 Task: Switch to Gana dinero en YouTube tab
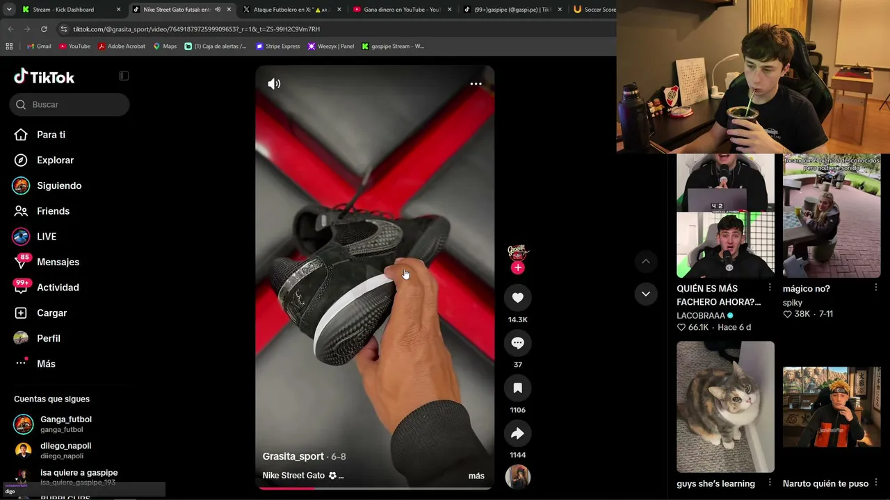click(x=400, y=10)
